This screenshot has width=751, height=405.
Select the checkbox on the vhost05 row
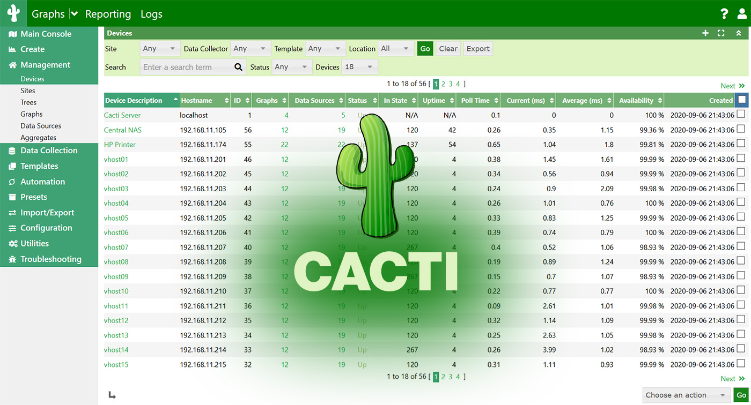741,217
